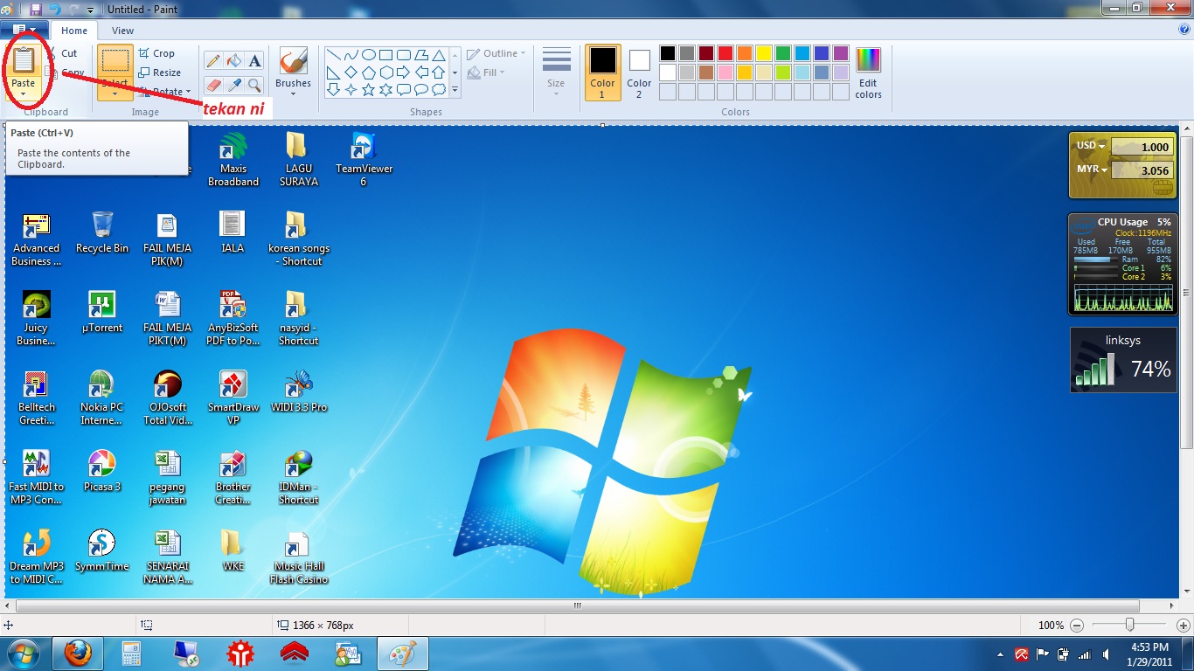Pick the Oval shape

pyautogui.click(x=369, y=55)
